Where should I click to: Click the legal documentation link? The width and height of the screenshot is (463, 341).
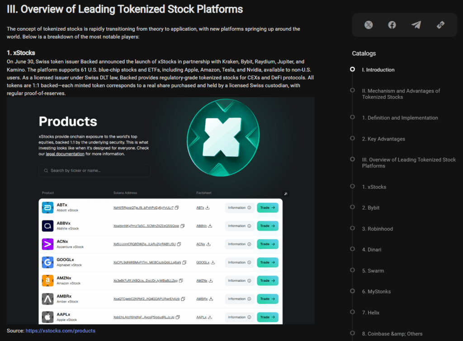(65, 154)
